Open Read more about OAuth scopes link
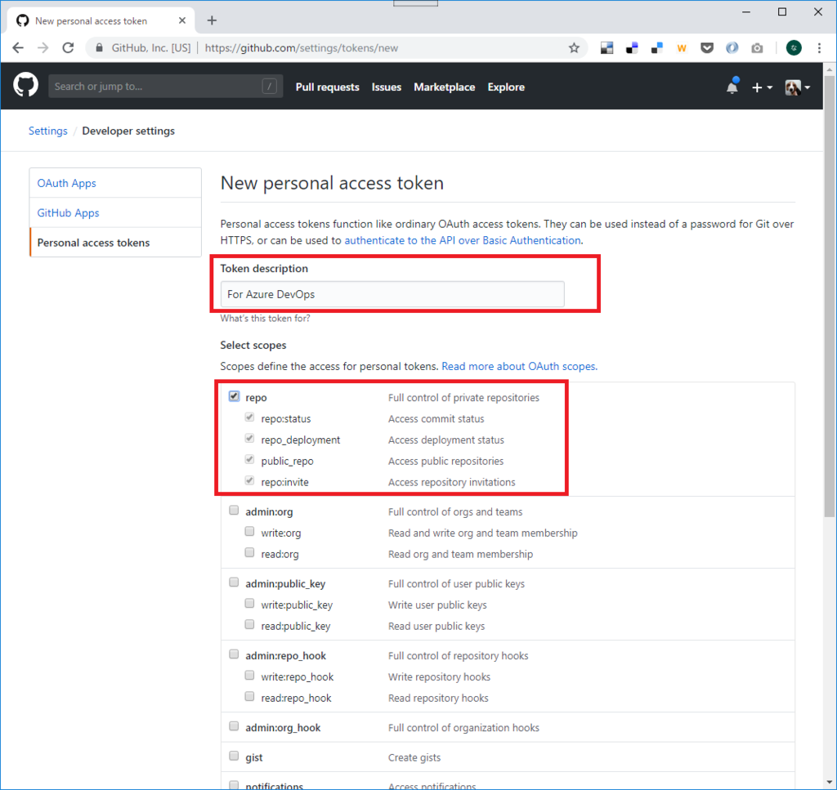 coord(519,367)
